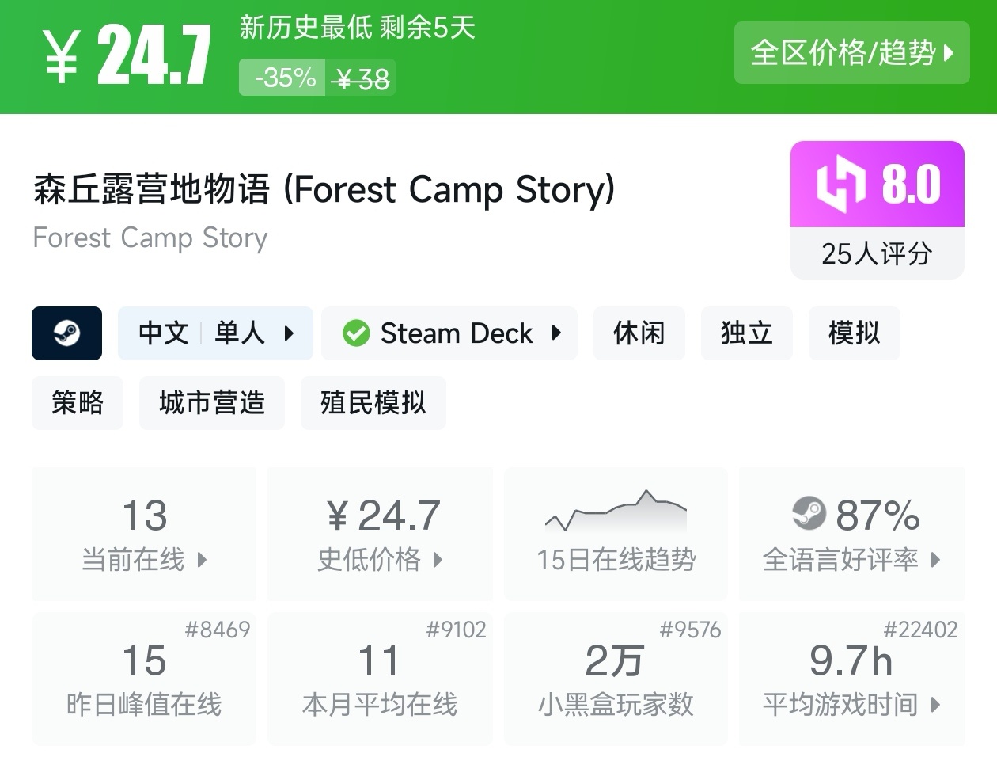Open 全语言好评率 review rating details
The height and width of the screenshot is (761, 997).
pyautogui.click(x=936, y=560)
